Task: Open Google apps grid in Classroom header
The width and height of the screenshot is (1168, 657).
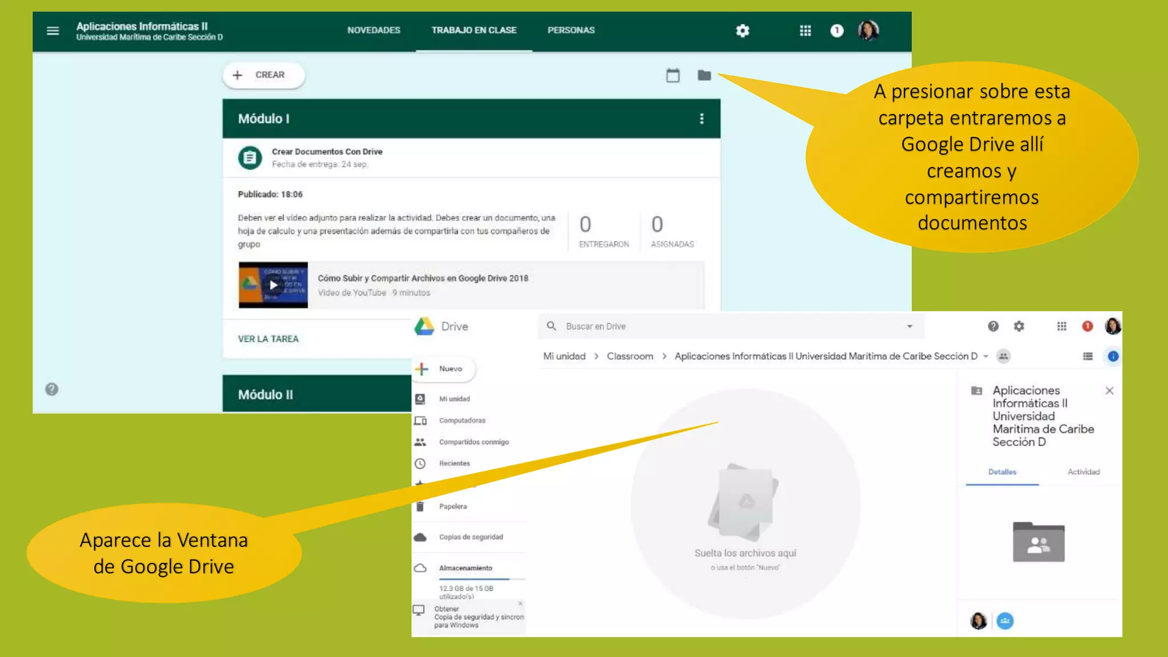Action: (805, 31)
